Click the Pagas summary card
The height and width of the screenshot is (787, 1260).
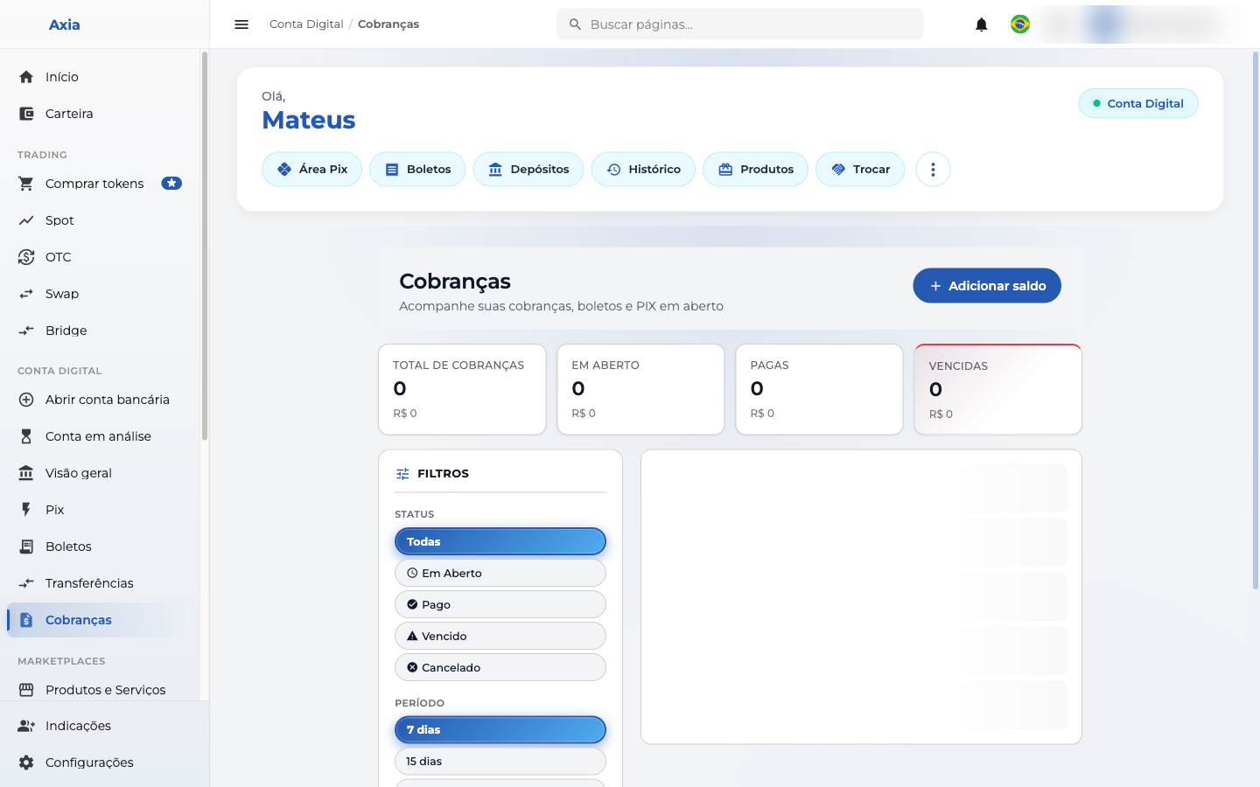tap(819, 389)
